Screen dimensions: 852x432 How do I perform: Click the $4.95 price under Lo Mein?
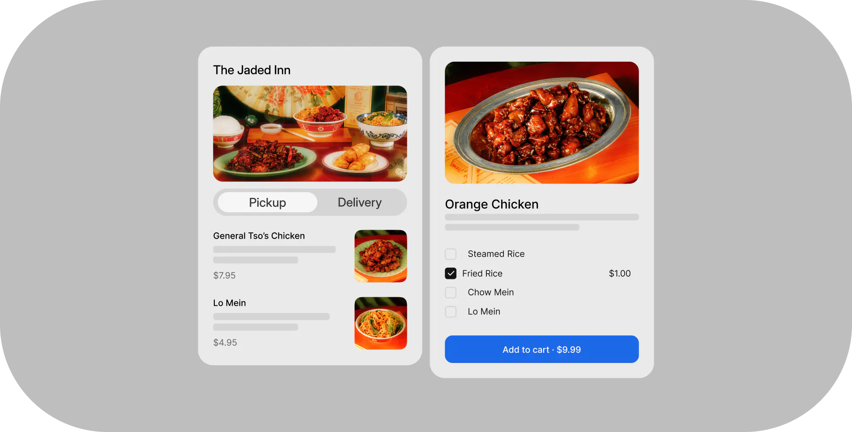(x=225, y=342)
